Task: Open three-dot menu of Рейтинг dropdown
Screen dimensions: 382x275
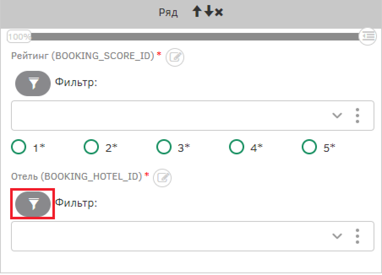Action: point(357,116)
